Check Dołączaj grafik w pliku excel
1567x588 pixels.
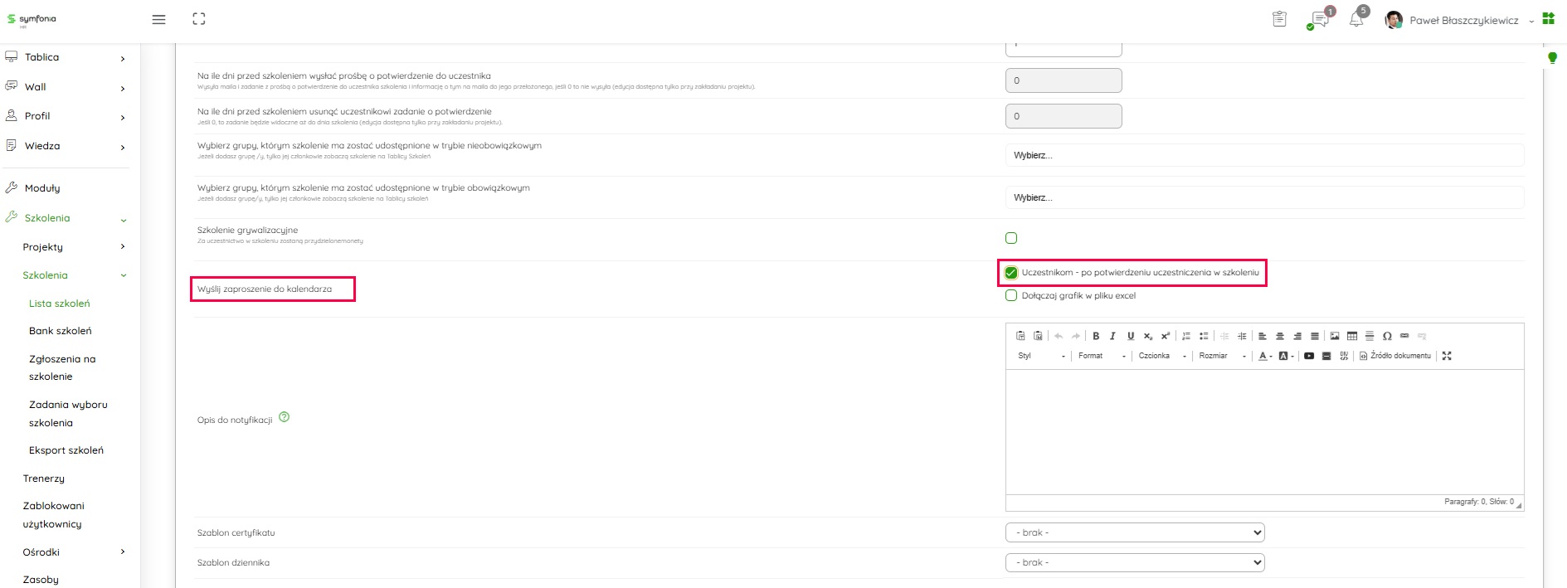pyautogui.click(x=1011, y=295)
